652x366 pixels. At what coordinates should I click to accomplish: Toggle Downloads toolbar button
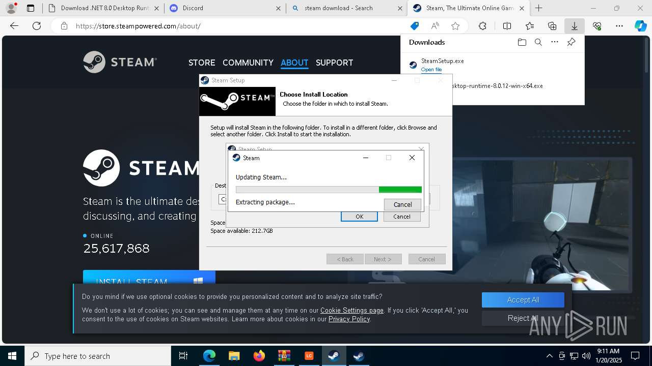(x=574, y=26)
